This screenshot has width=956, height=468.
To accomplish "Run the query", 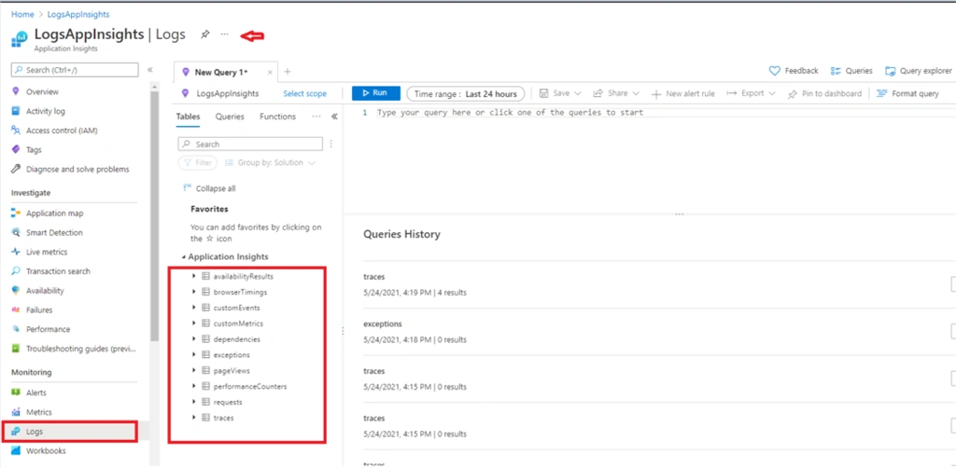I will click(375, 93).
